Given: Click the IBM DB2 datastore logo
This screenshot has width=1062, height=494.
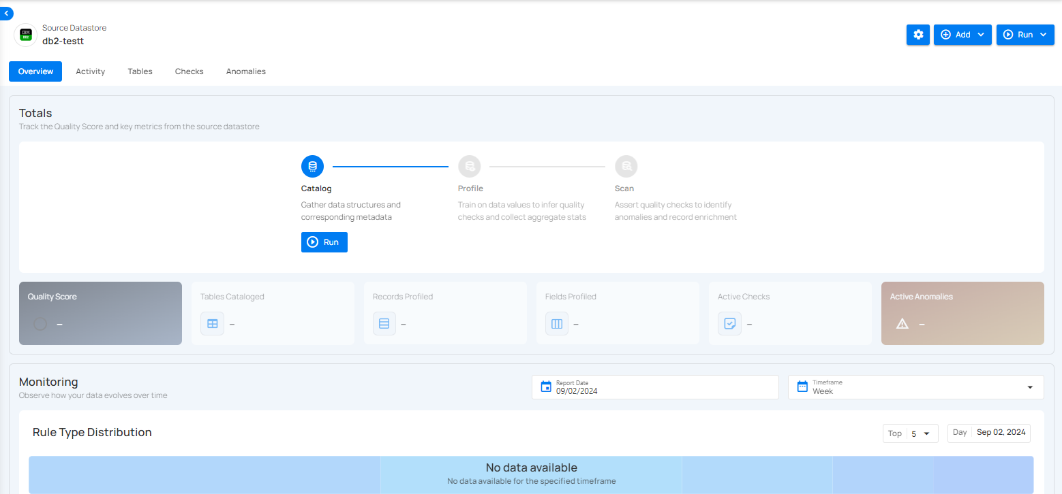Looking at the screenshot, I should (x=26, y=35).
